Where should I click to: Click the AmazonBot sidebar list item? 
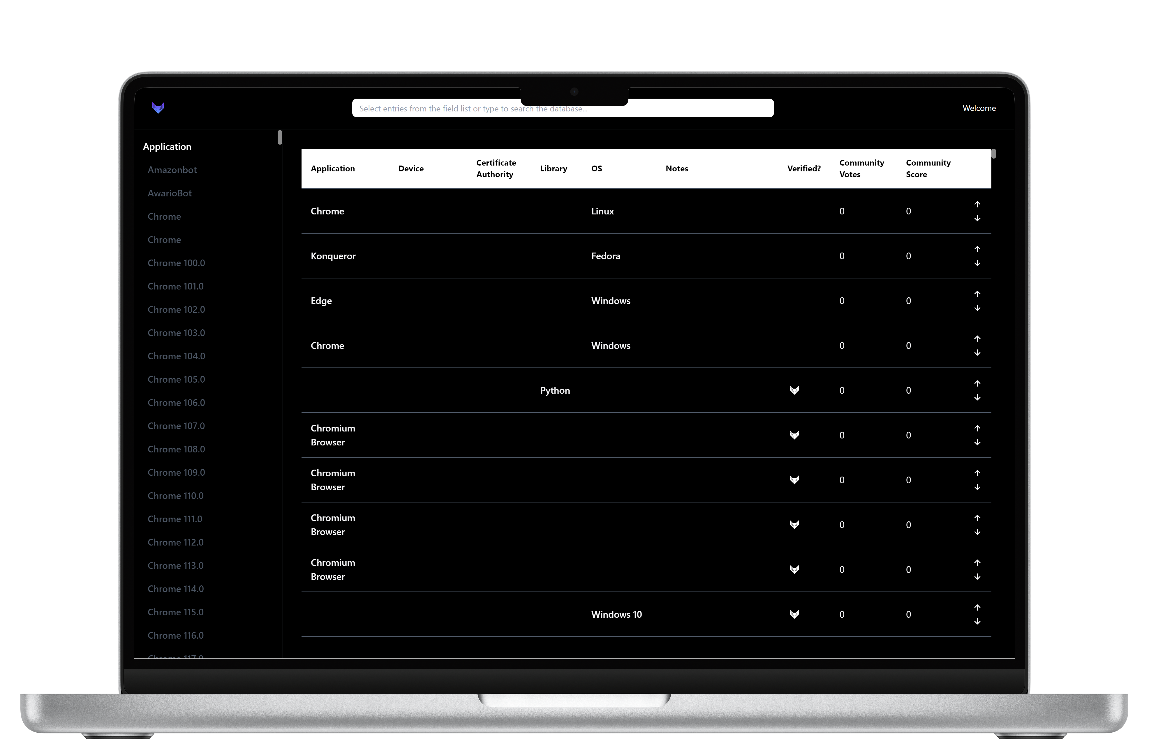tap(172, 170)
